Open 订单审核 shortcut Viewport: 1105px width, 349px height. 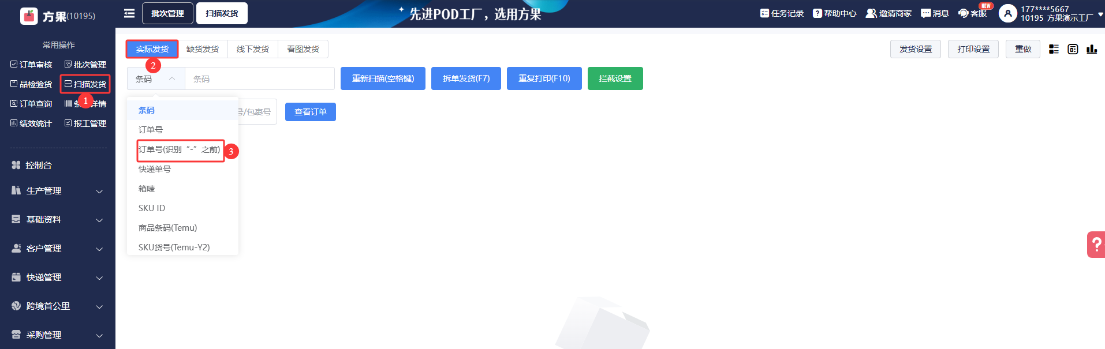pos(31,65)
